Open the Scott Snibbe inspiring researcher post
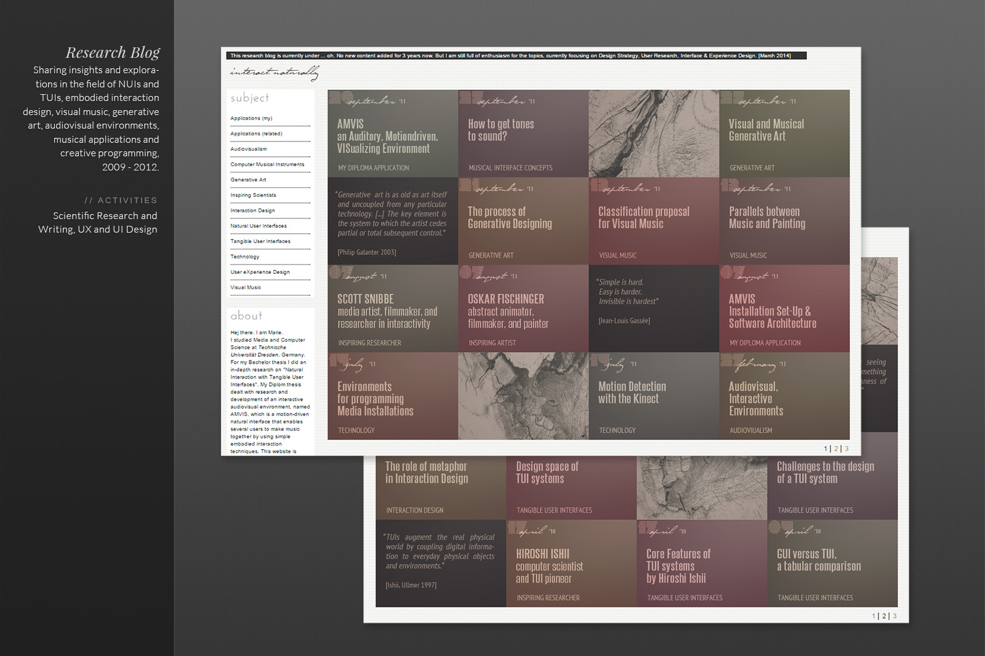This screenshot has height=656, width=985. coord(393,308)
